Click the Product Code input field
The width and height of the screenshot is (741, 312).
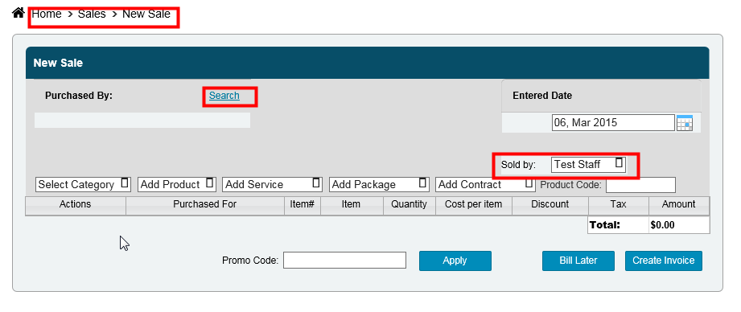(640, 185)
